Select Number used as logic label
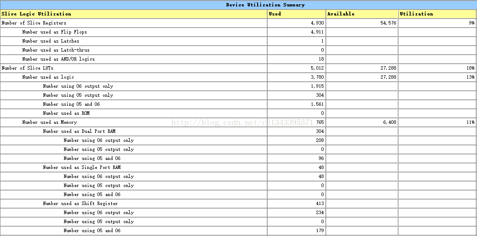 point(48,77)
